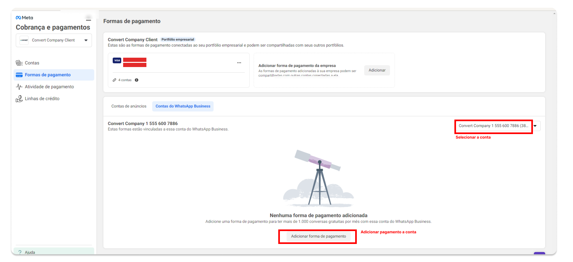The image size is (573, 262).
Task: View the 4 contas linked accounts
Action: click(125, 80)
